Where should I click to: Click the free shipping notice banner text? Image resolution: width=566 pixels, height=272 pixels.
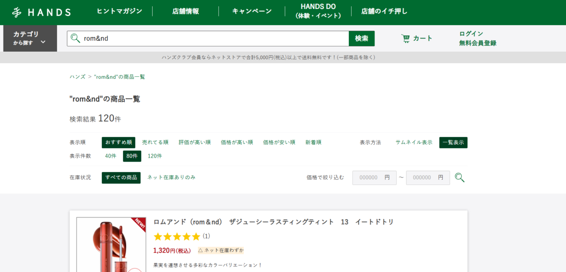click(268, 57)
